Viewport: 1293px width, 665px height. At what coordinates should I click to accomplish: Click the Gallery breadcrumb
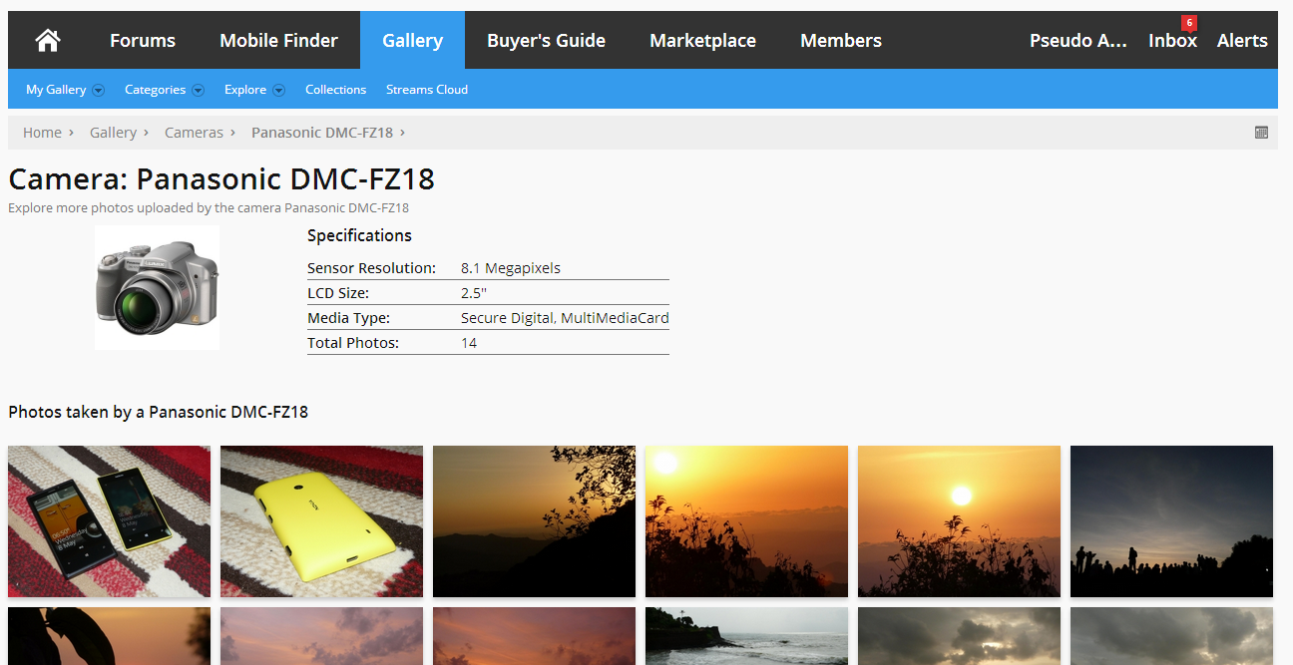tap(113, 133)
